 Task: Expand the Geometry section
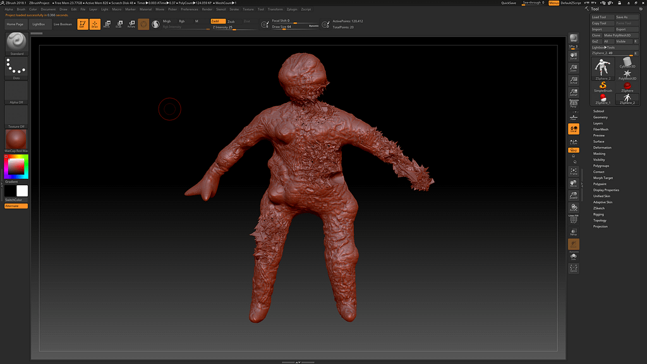(600, 118)
